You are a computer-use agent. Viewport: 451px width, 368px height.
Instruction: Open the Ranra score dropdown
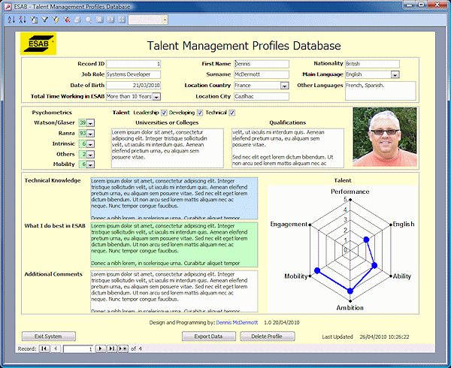pyautogui.click(x=90, y=134)
